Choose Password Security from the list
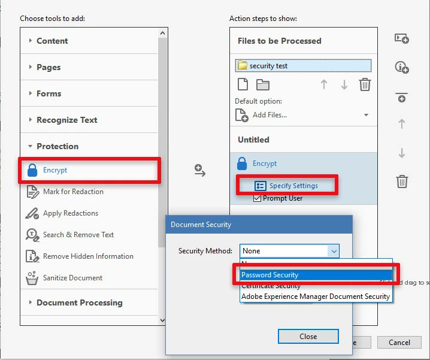Image resolution: width=430 pixels, height=360 pixels. (316, 275)
